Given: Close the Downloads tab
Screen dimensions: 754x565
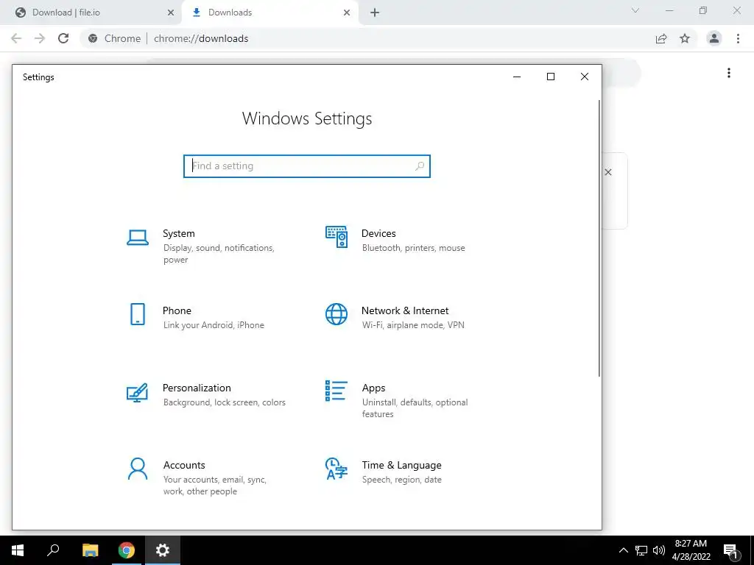Looking at the screenshot, I should [347, 13].
